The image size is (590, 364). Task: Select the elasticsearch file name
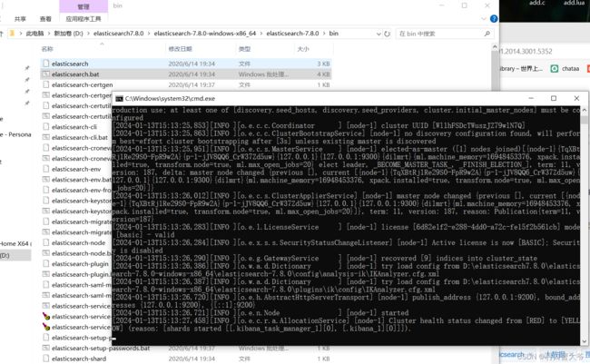(70, 64)
